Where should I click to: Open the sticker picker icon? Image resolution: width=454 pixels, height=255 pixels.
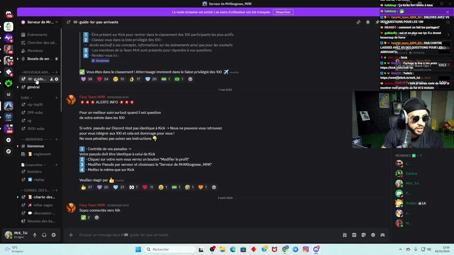pyautogui.click(x=364, y=235)
